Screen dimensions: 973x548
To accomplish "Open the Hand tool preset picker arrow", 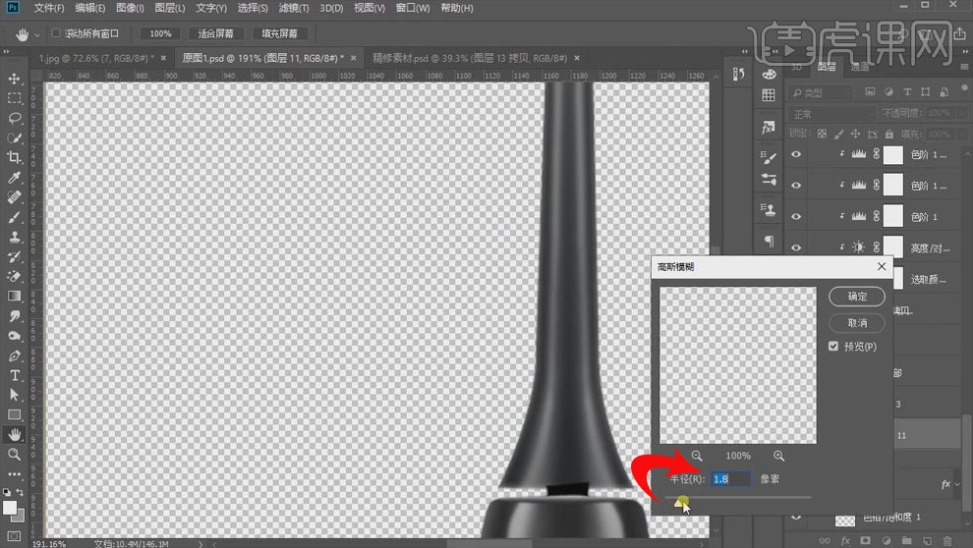I will [x=37, y=34].
